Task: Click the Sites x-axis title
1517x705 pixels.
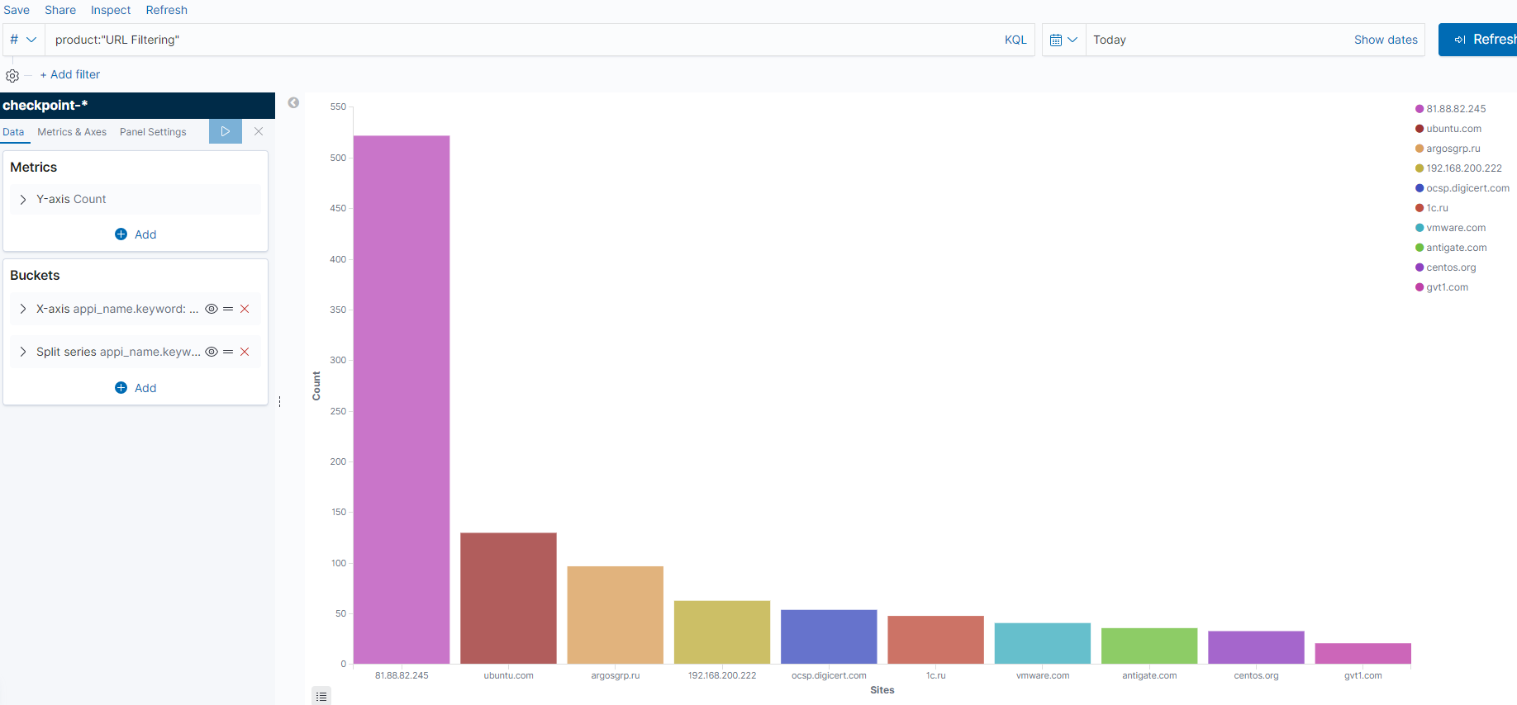Action: pos(882,690)
